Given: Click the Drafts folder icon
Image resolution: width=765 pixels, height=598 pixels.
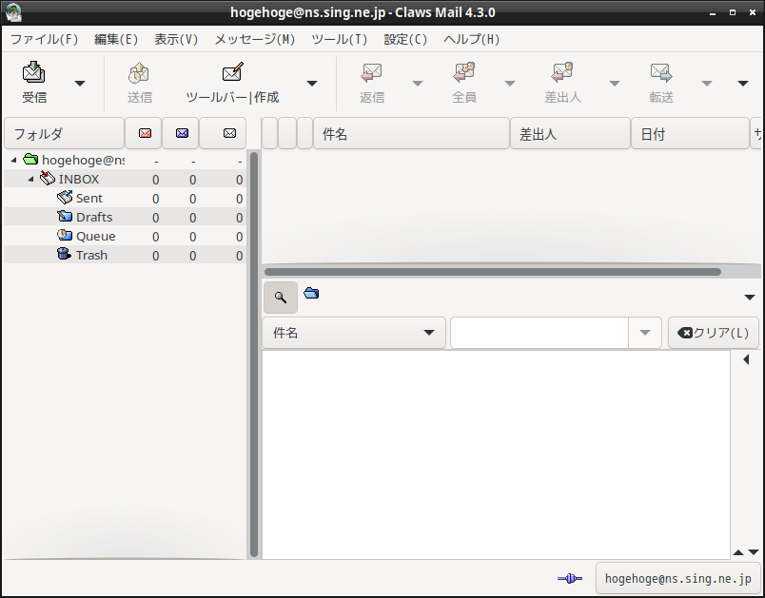Looking at the screenshot, I should pos(65,216).
